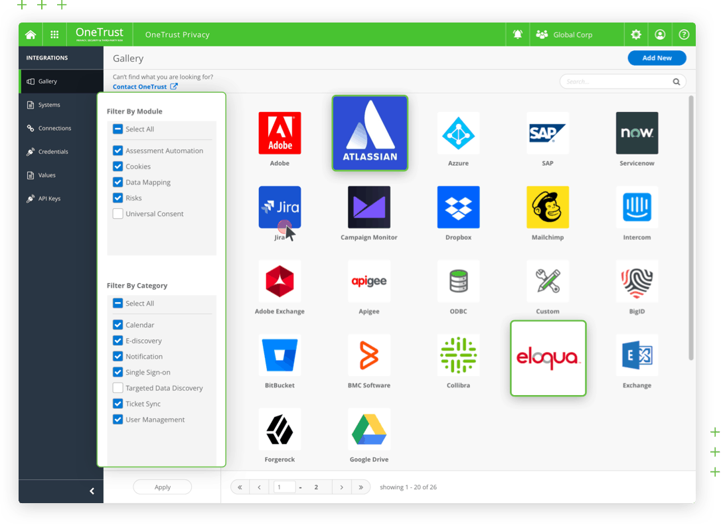Select the Intercom integration icon
This screenshot has height=525, width=721.
point(637,207)
